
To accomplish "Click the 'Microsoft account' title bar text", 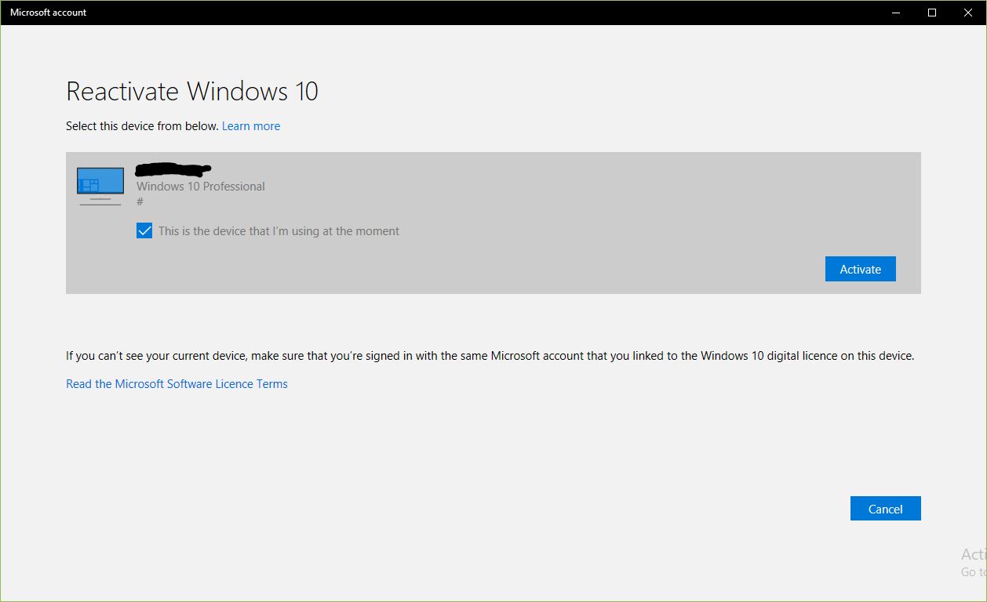I will [49, 13].
